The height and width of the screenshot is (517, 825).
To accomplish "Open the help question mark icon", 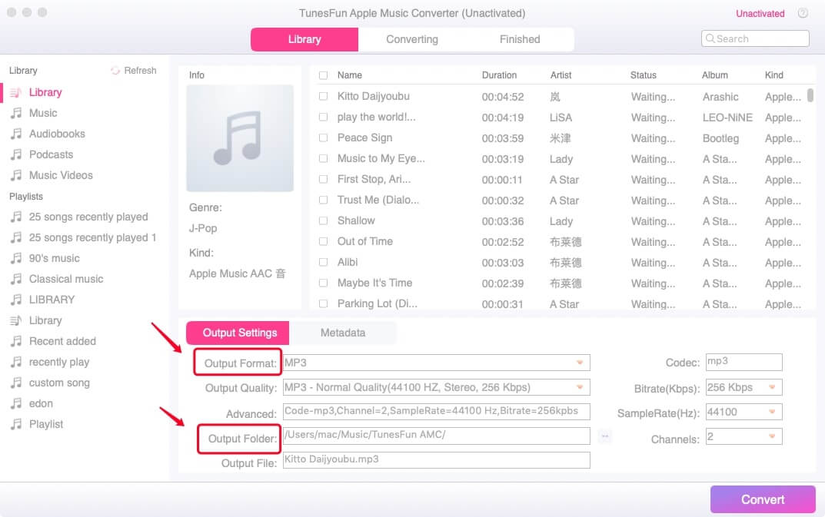I will click(x=803, y=13).
